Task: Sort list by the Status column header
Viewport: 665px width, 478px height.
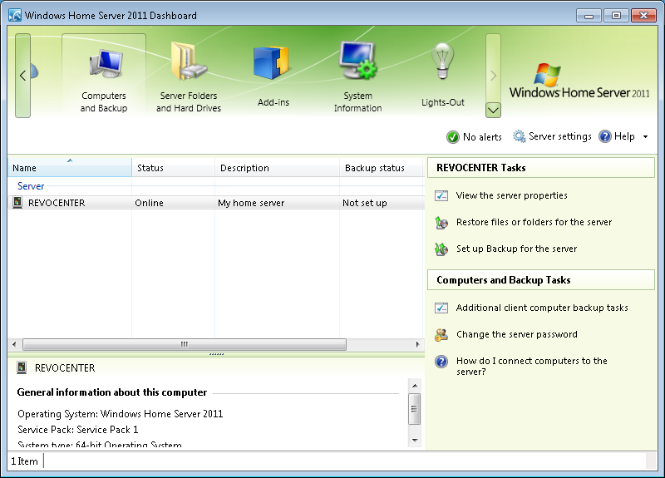Action: click(174, 168)
